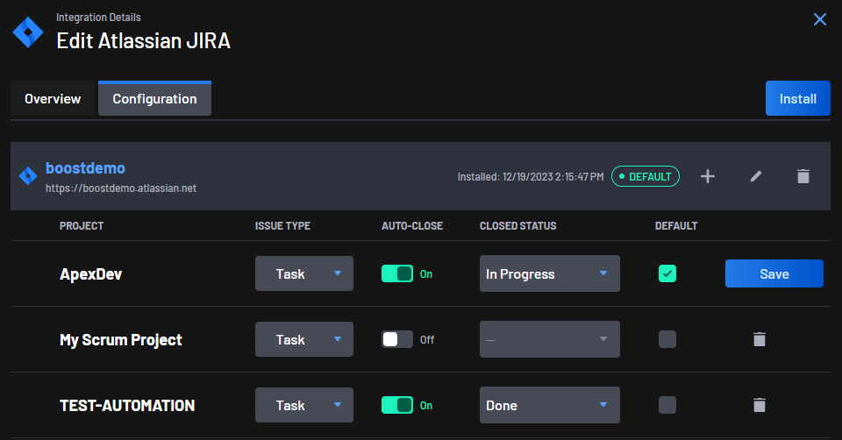Click the Installed date text
842x440 pixels.
click(x=531, y=176)
